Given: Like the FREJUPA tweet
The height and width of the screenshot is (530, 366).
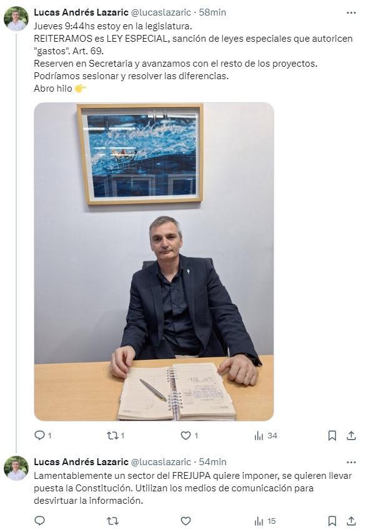Looking at the screenshot, I should [x=185, y=521].
